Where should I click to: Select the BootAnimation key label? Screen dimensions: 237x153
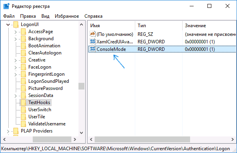[x=44, y=46]
